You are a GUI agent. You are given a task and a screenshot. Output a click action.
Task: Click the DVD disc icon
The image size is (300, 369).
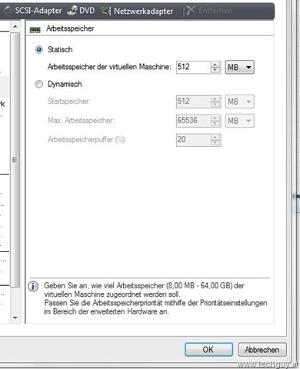tap(72, 11)
